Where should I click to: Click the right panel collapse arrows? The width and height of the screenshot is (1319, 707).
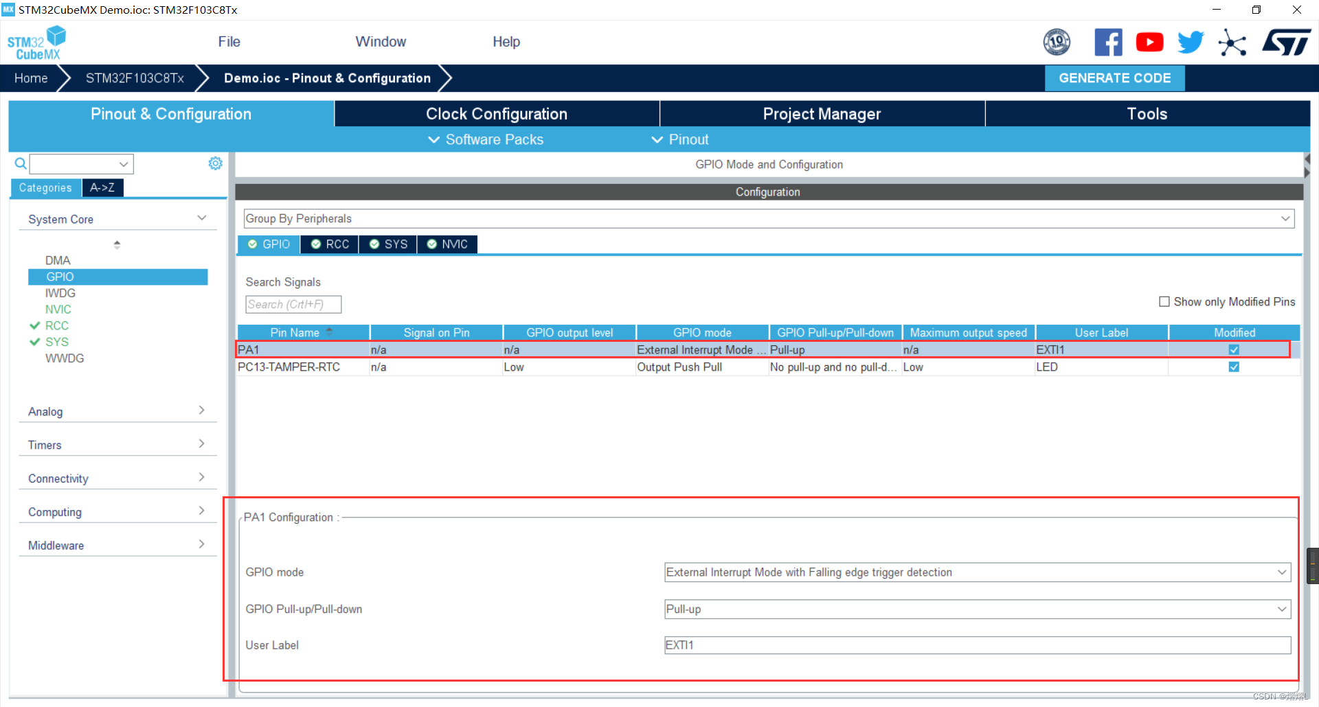(1307, 166)
